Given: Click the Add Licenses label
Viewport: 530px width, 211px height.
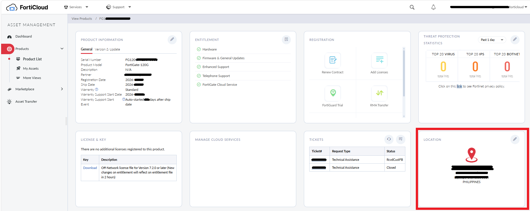Looking at the screenshot, I should (379, 72).
